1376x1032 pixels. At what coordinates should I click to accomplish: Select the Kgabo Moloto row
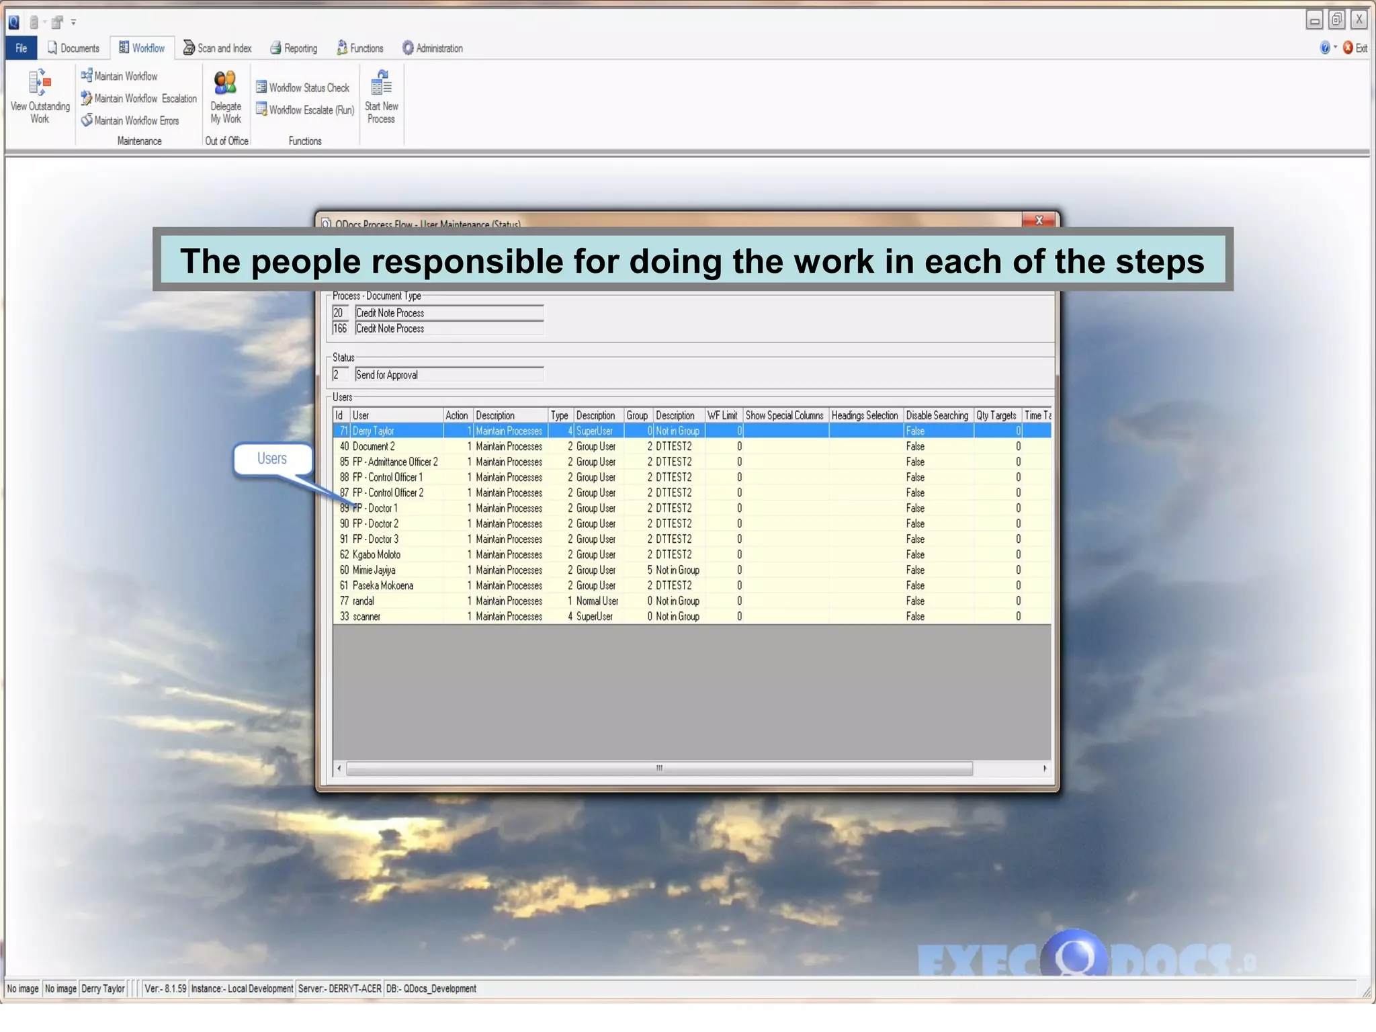692,555
